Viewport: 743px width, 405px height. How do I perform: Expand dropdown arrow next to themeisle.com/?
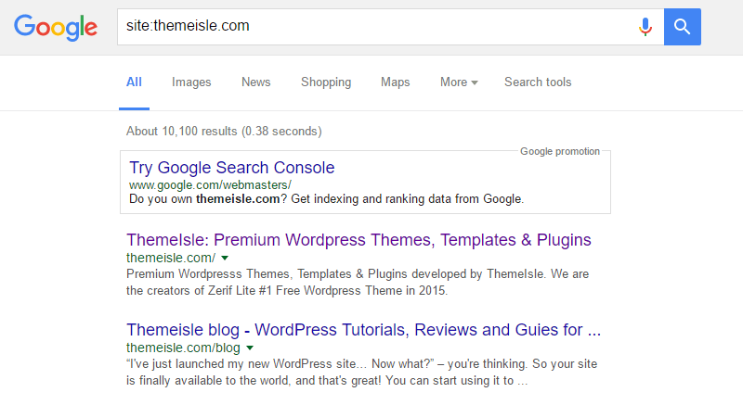(x=225, y=258)
